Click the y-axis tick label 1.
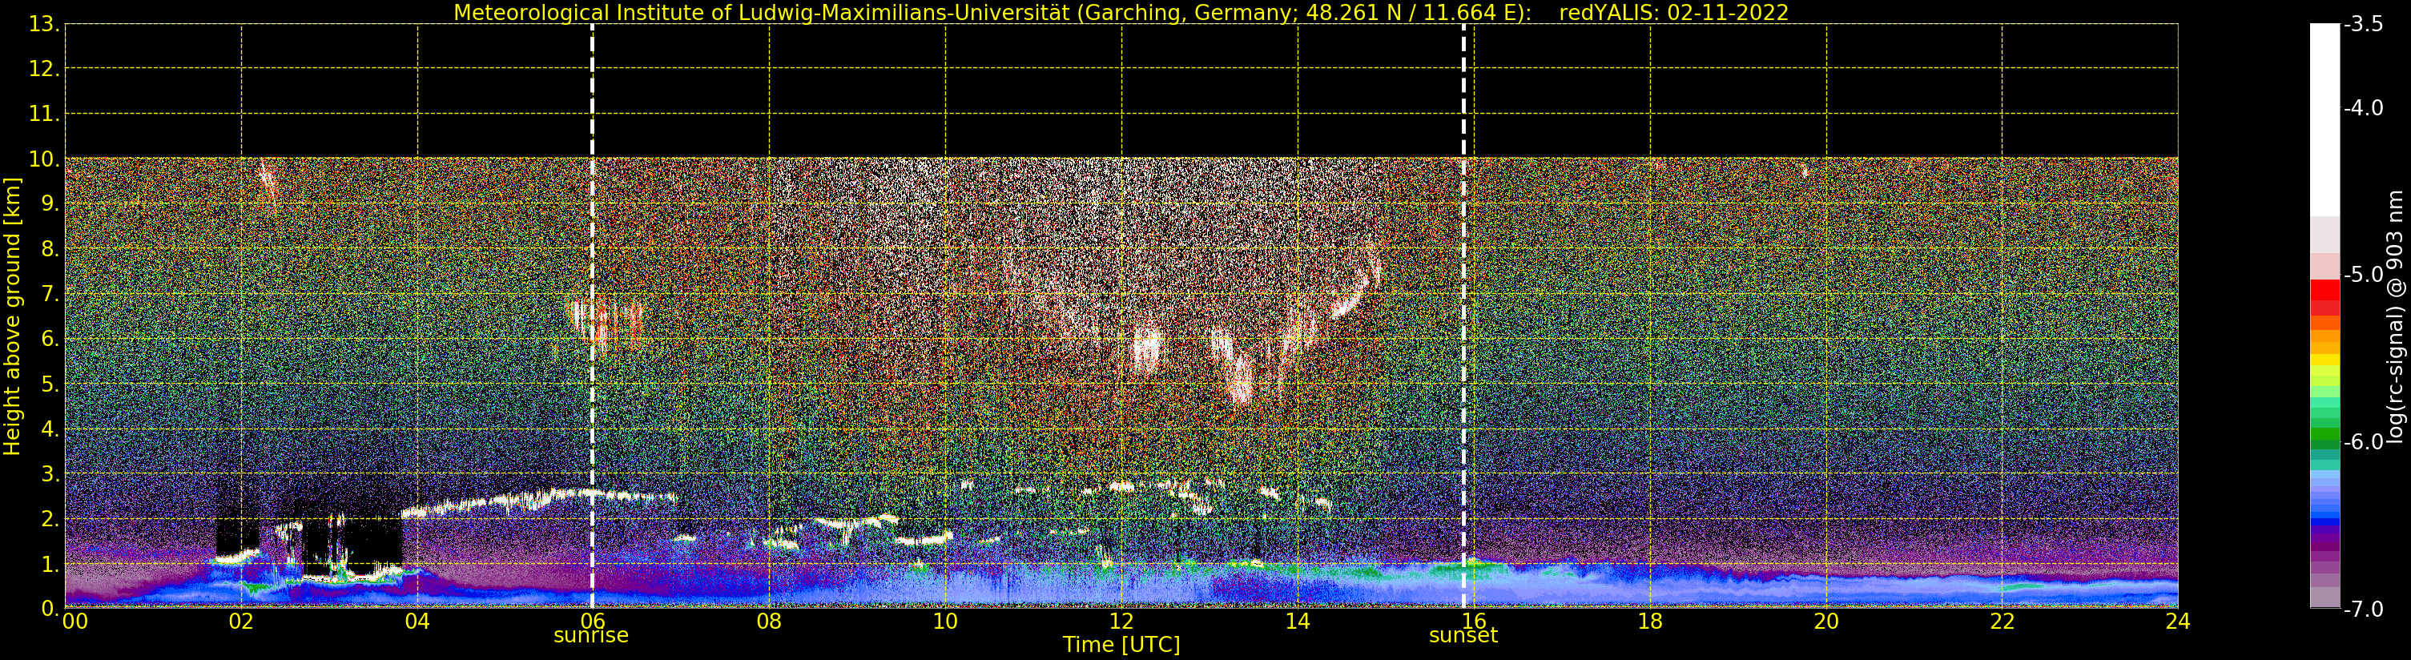 click(50, 564)
